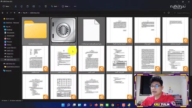The image size is (192, 108).
Task: Select the blank .pptx file thumbnail
Action: point(91,31)
